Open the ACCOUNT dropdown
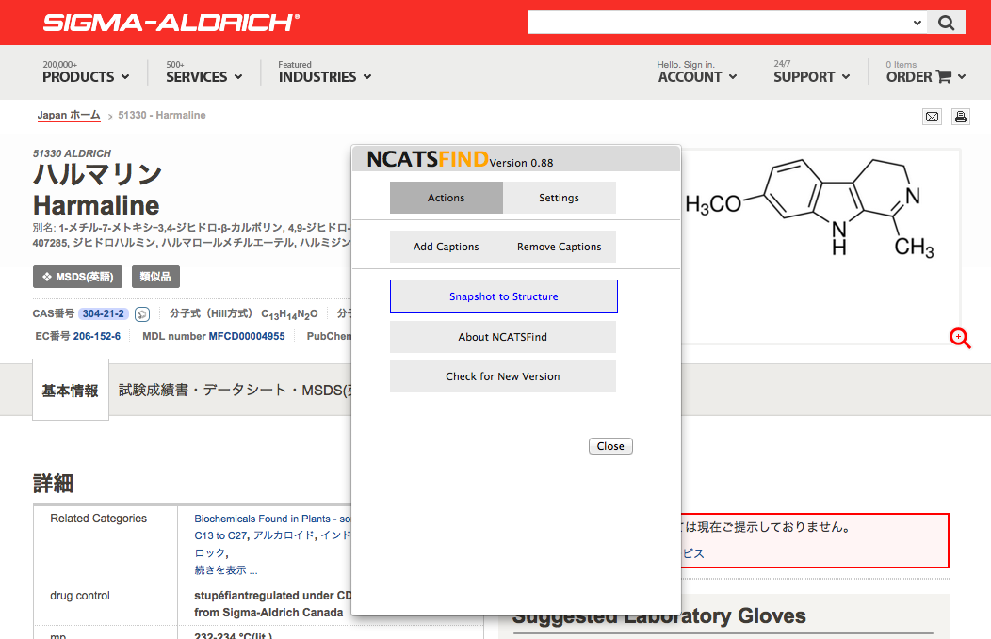The width and height of the screenshot is (991, 639). tap(697, 72)
